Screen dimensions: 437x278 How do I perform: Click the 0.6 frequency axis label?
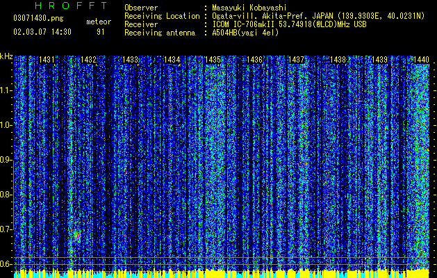(6, 264)
